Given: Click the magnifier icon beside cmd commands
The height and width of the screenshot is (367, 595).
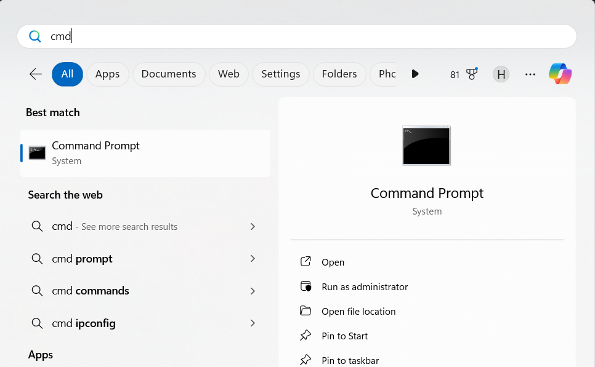Looking at the screenshot, I should coord(37,291).
